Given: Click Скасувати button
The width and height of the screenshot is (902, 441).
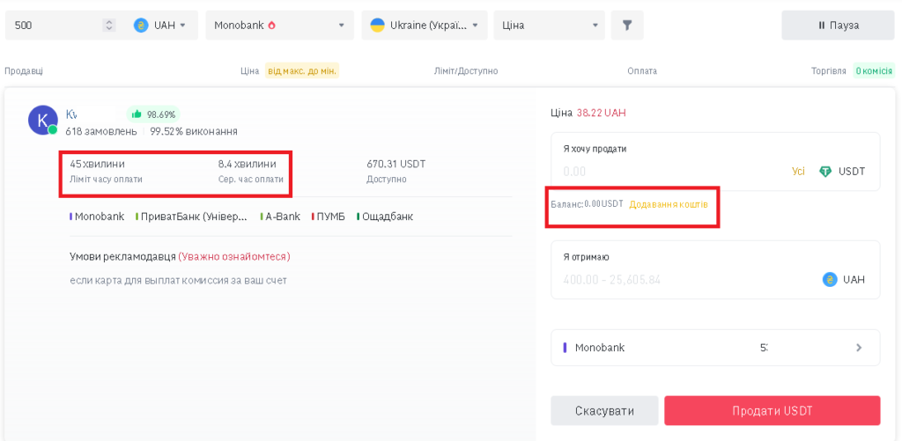Looking at the screenshot, I should [604, 410].
